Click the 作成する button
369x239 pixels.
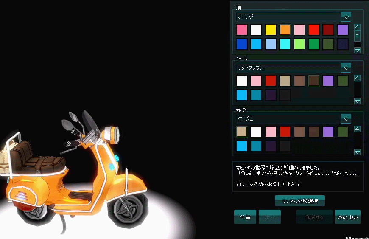tap(314, 217)
